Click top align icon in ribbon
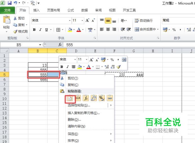The width and height of the screenshot is (195, 143). pos(102,20)
